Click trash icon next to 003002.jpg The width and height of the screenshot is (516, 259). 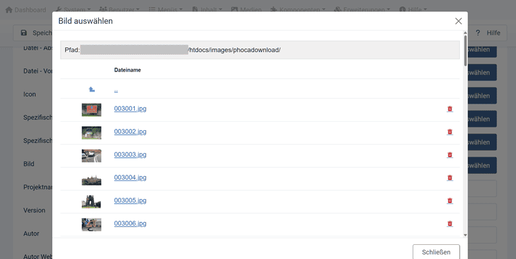[x=450, y=132]
